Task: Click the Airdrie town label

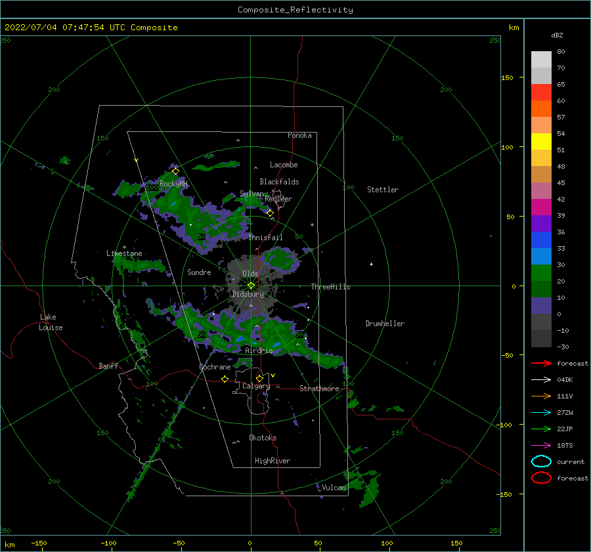Action: (259, 350)
